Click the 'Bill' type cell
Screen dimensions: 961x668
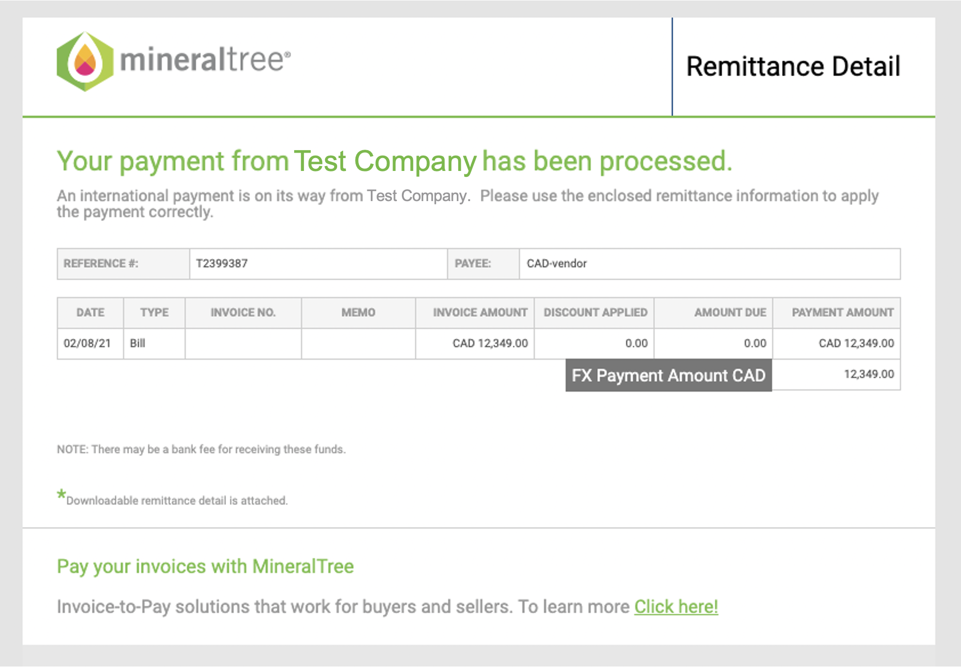(154, 343)
